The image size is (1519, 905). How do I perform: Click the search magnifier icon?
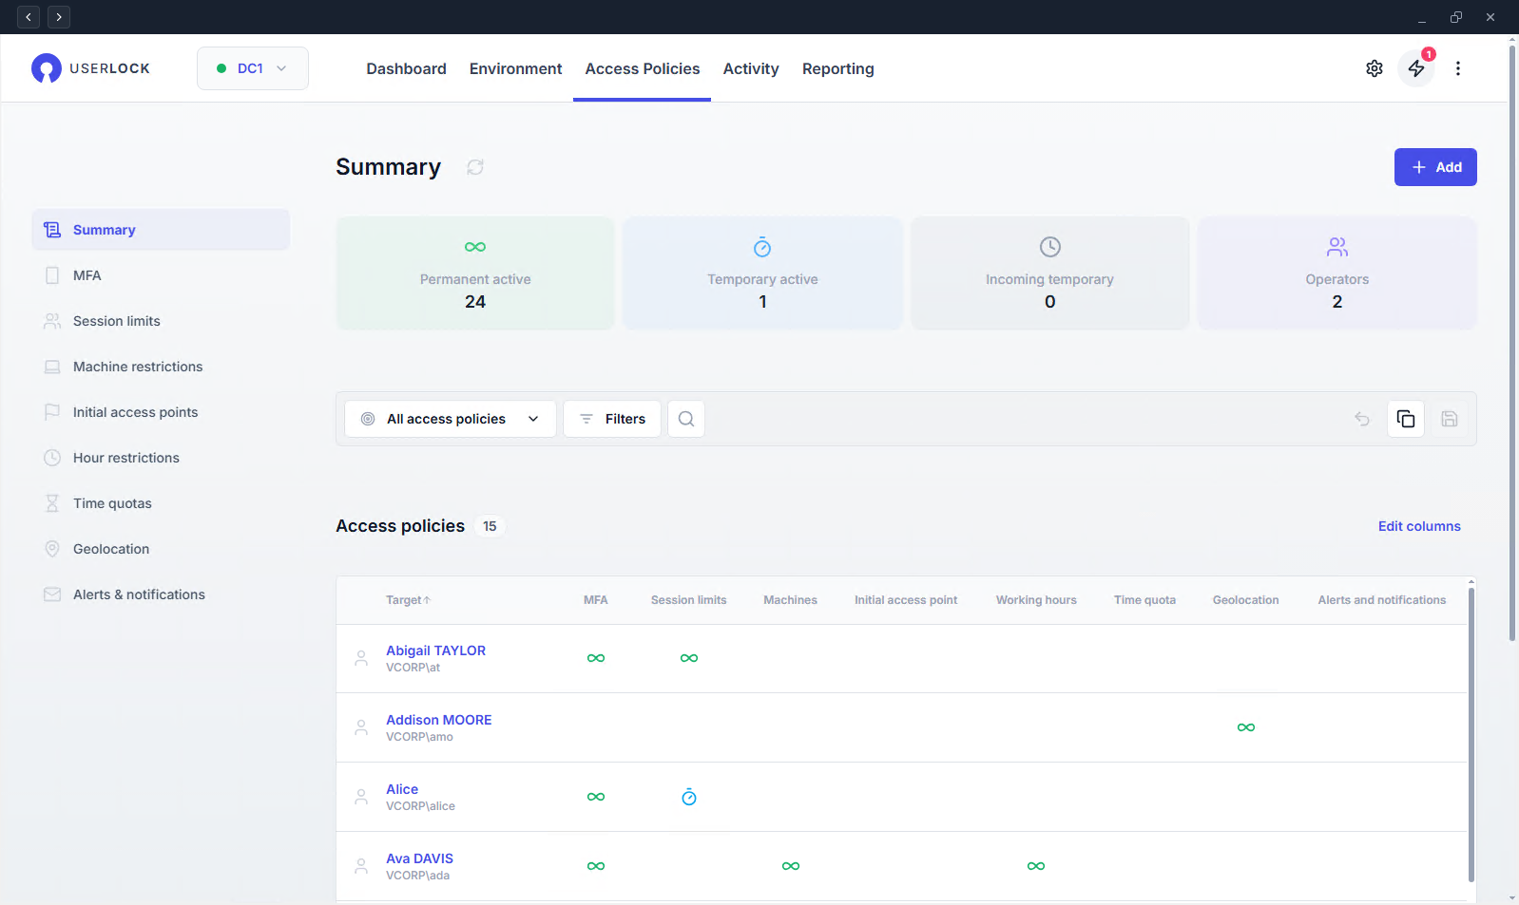685,419
